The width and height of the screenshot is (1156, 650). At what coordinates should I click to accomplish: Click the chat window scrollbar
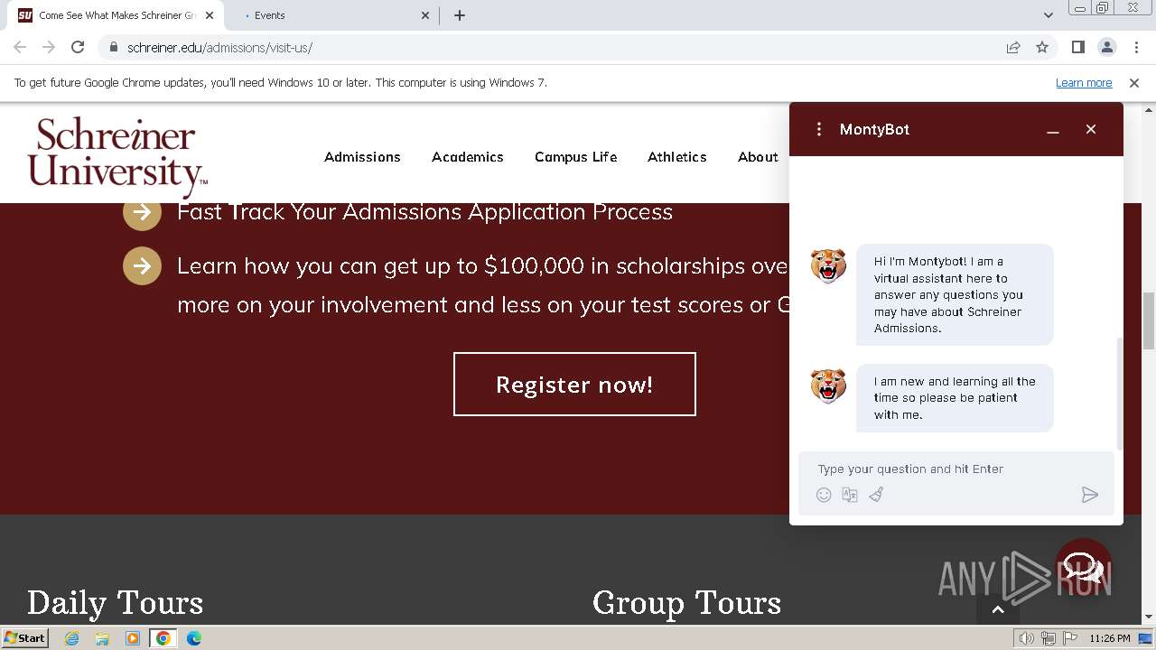coord(1120,393)
